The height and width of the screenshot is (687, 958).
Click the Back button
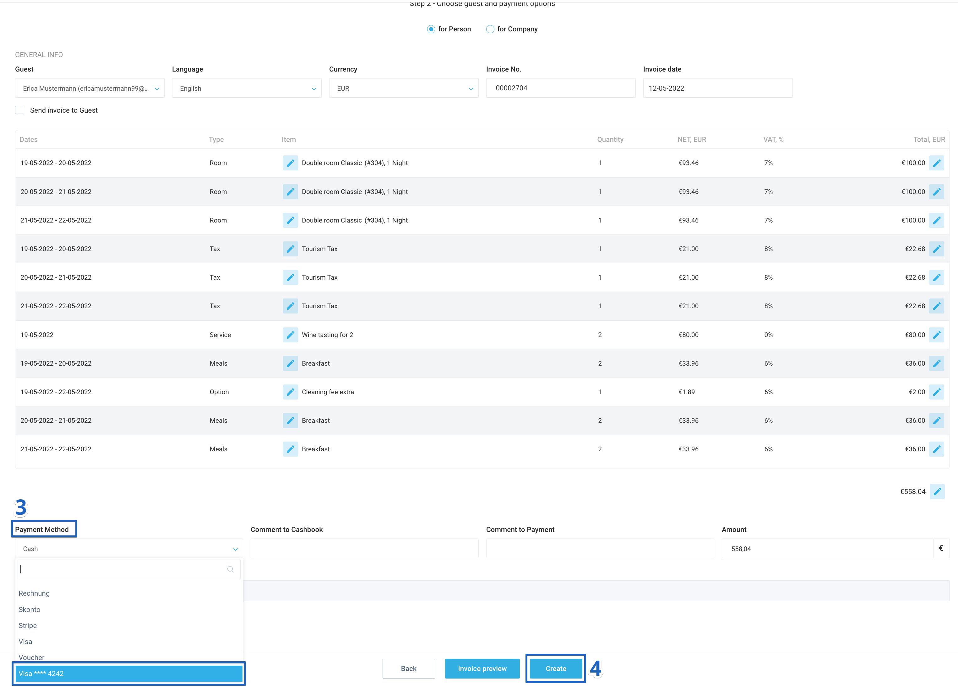coord(408,668)
